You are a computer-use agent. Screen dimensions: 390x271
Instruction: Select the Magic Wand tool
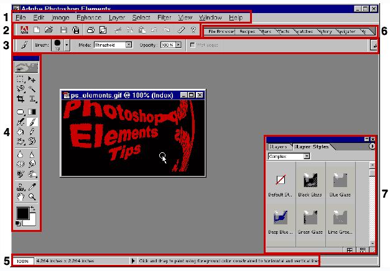click(x=32, y=89)
